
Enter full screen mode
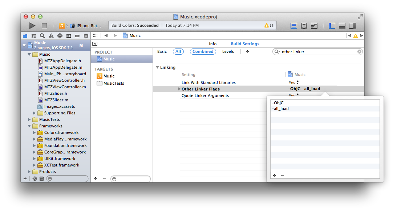coord(360,17)
